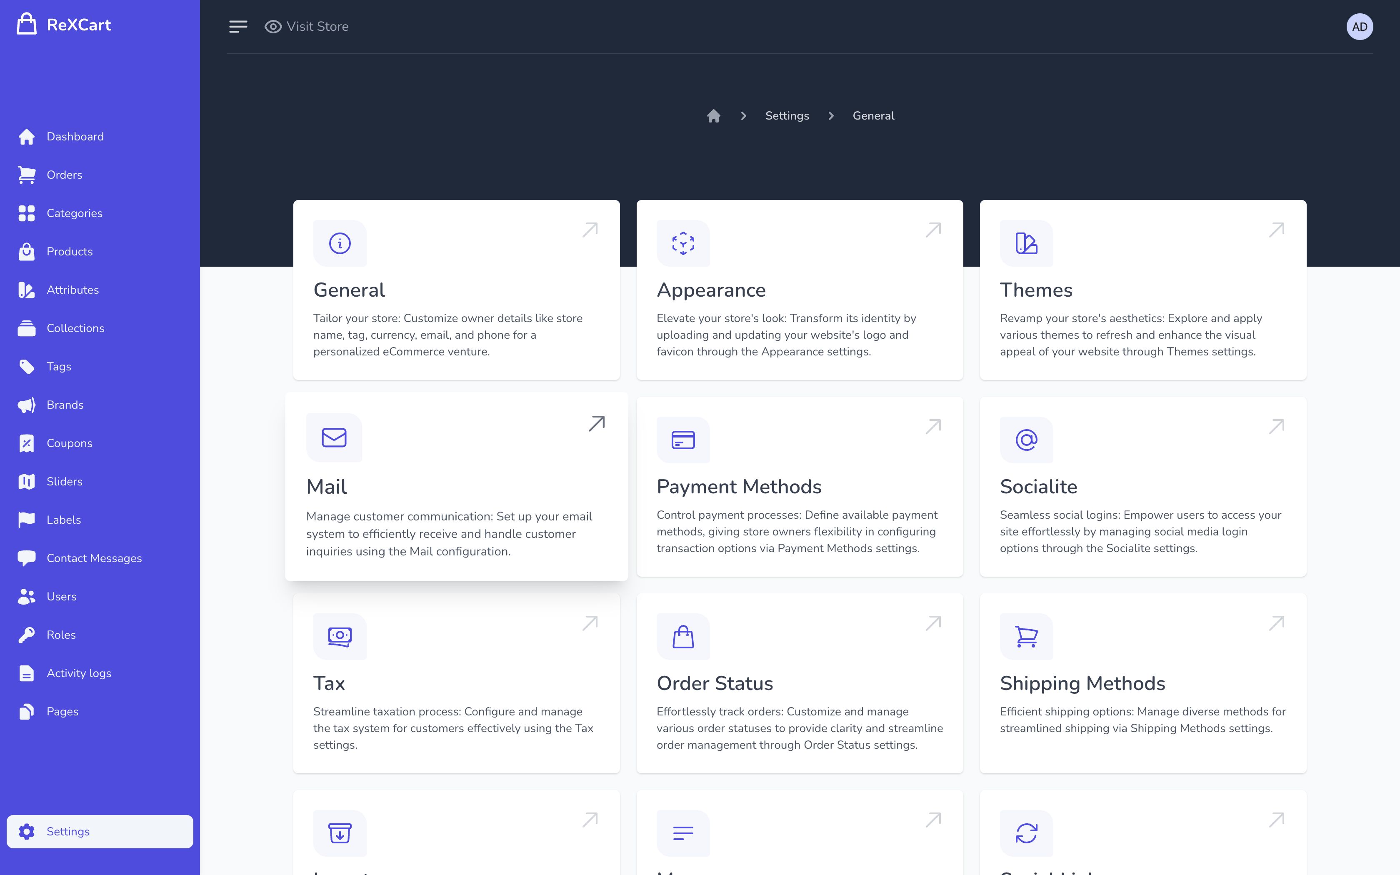Click the ReXCart shopping bag logo
Screen dimensions: 1400x875
(x=27, y=24)
